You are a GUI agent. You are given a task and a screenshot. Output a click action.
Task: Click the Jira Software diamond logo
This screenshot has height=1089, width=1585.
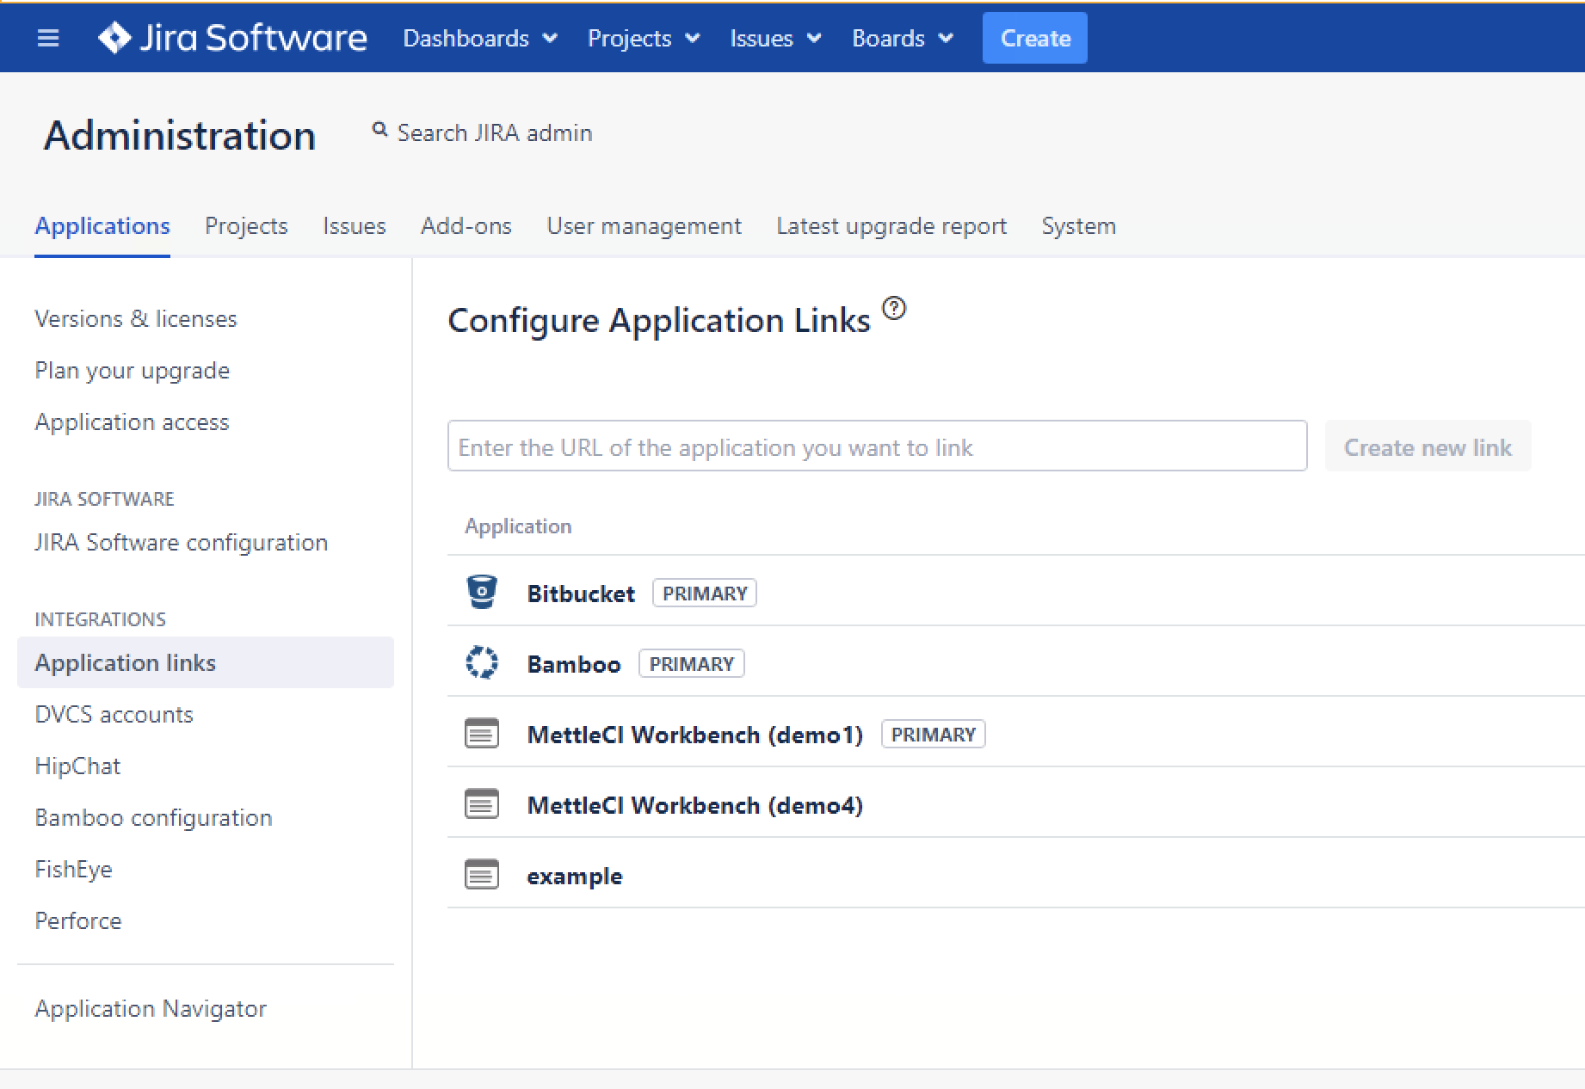point(114,38)
